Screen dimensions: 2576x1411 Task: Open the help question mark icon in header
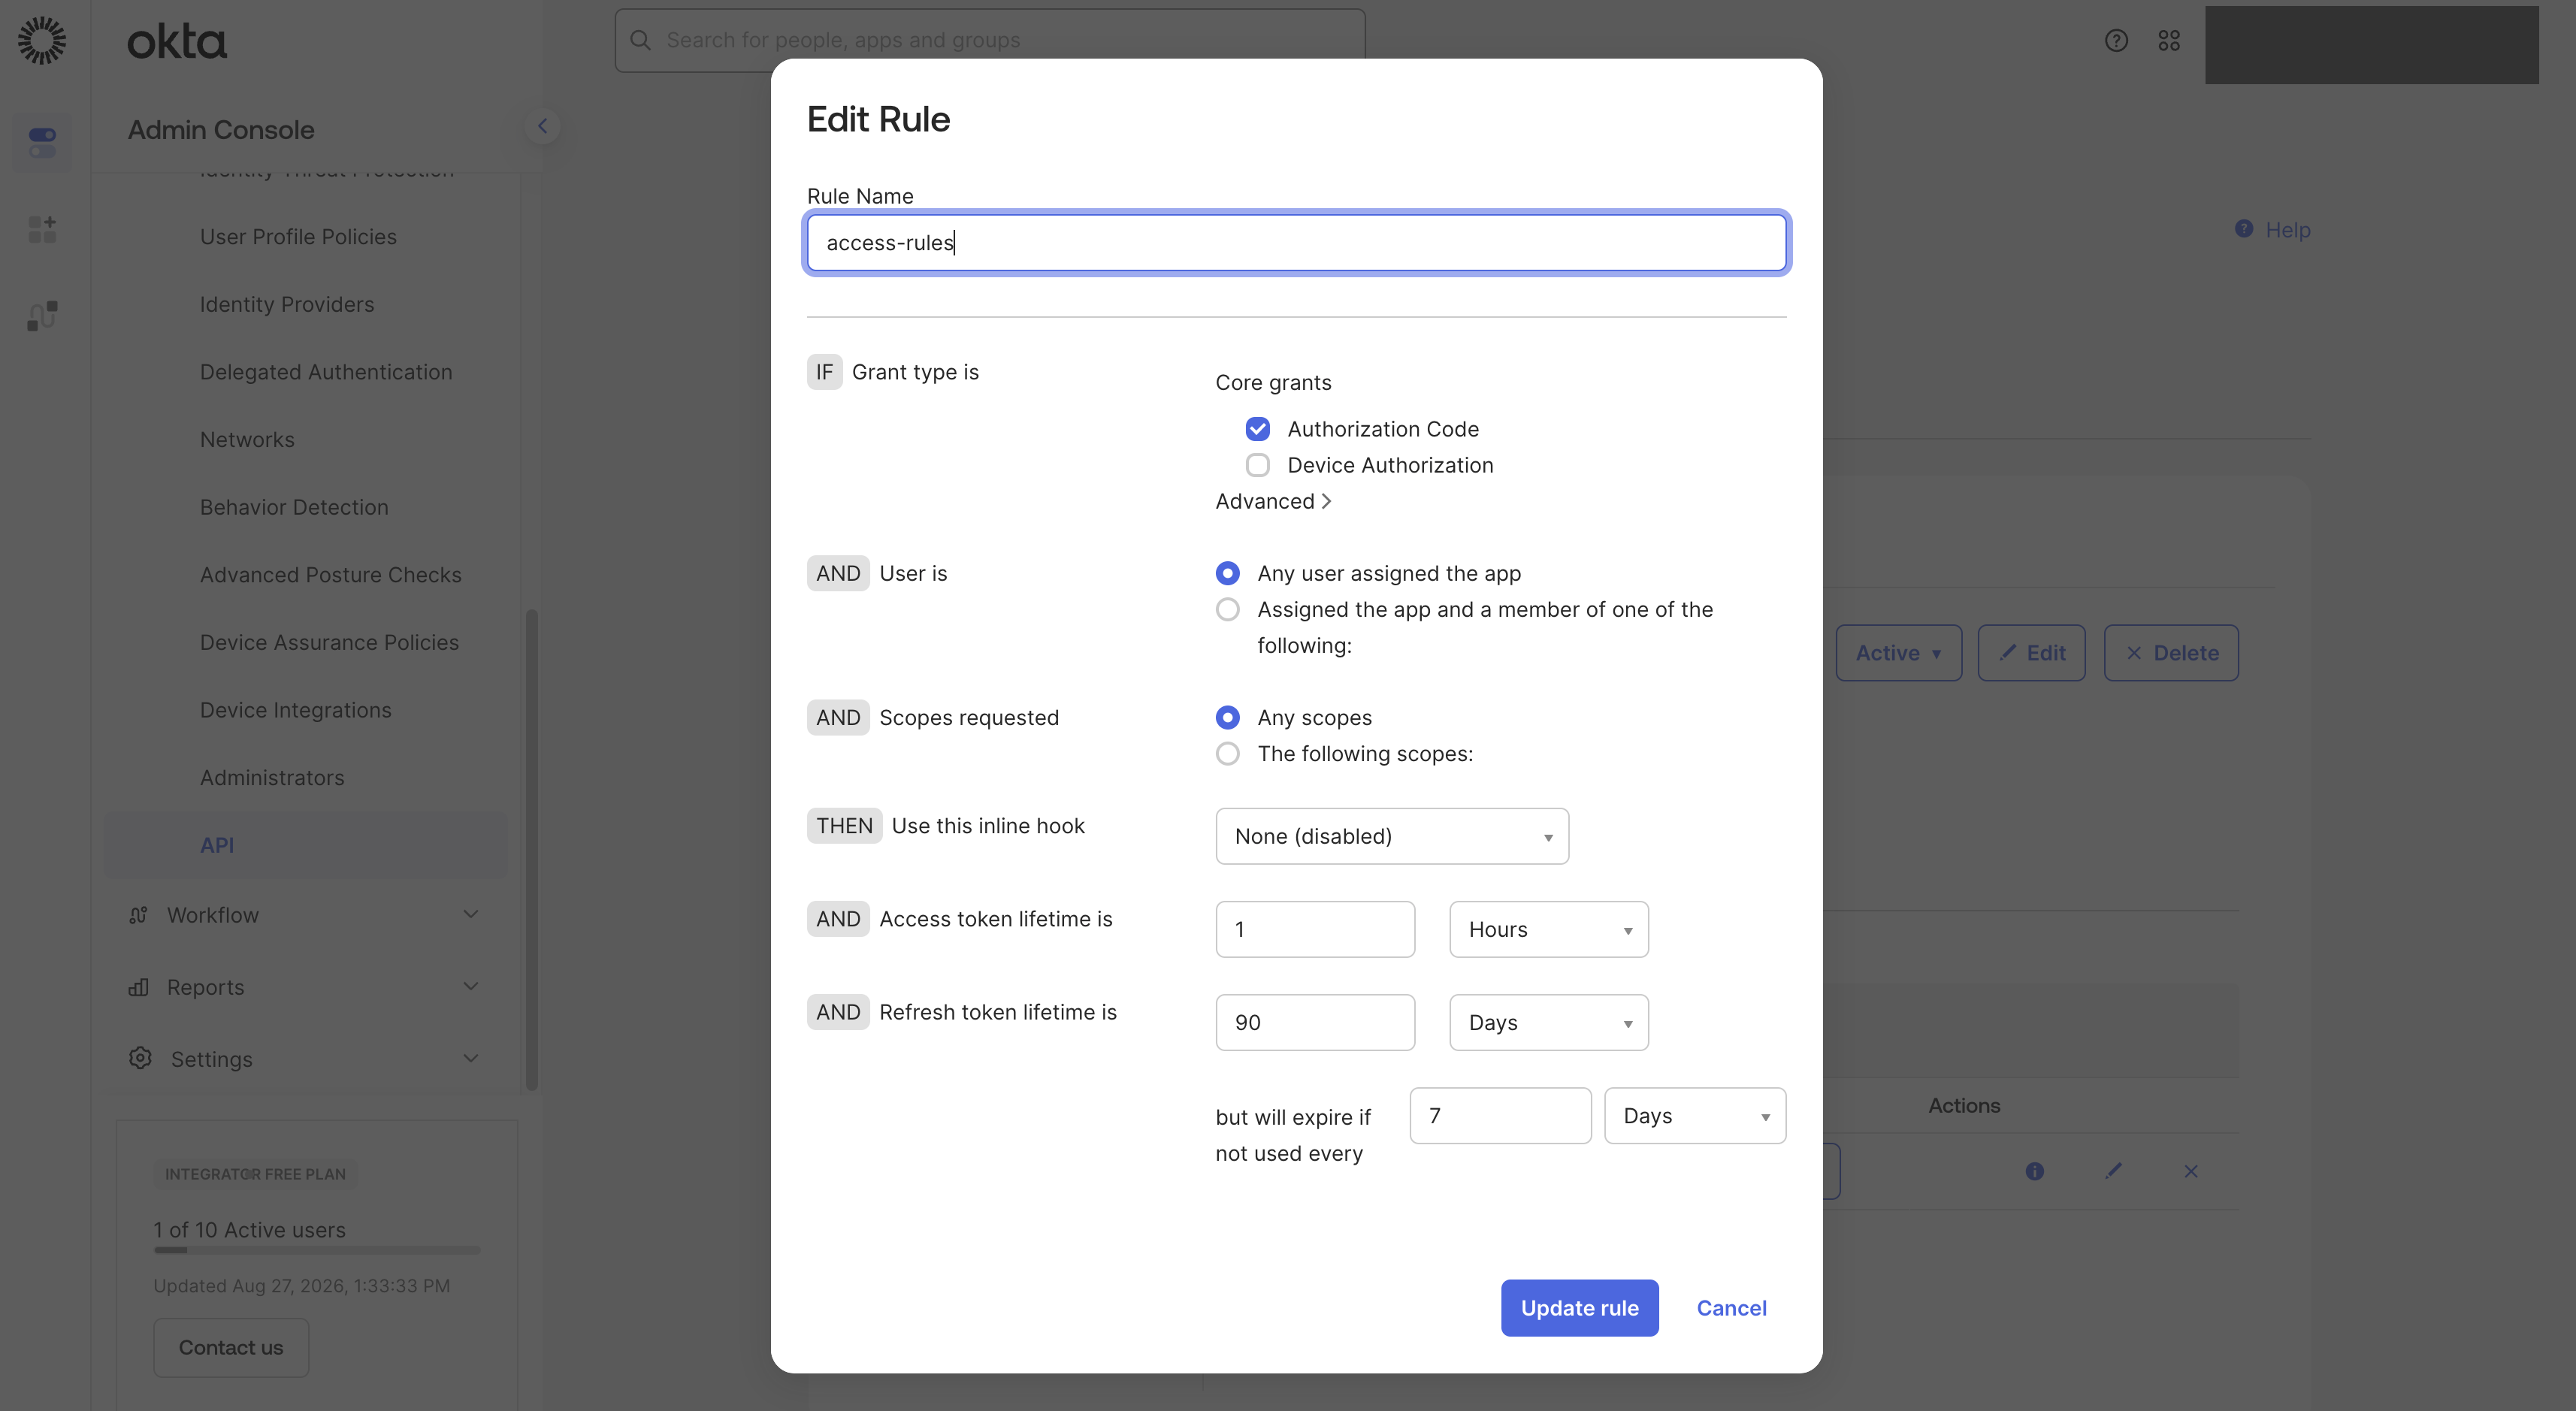pyautogui.click(x=2116, y=40)
